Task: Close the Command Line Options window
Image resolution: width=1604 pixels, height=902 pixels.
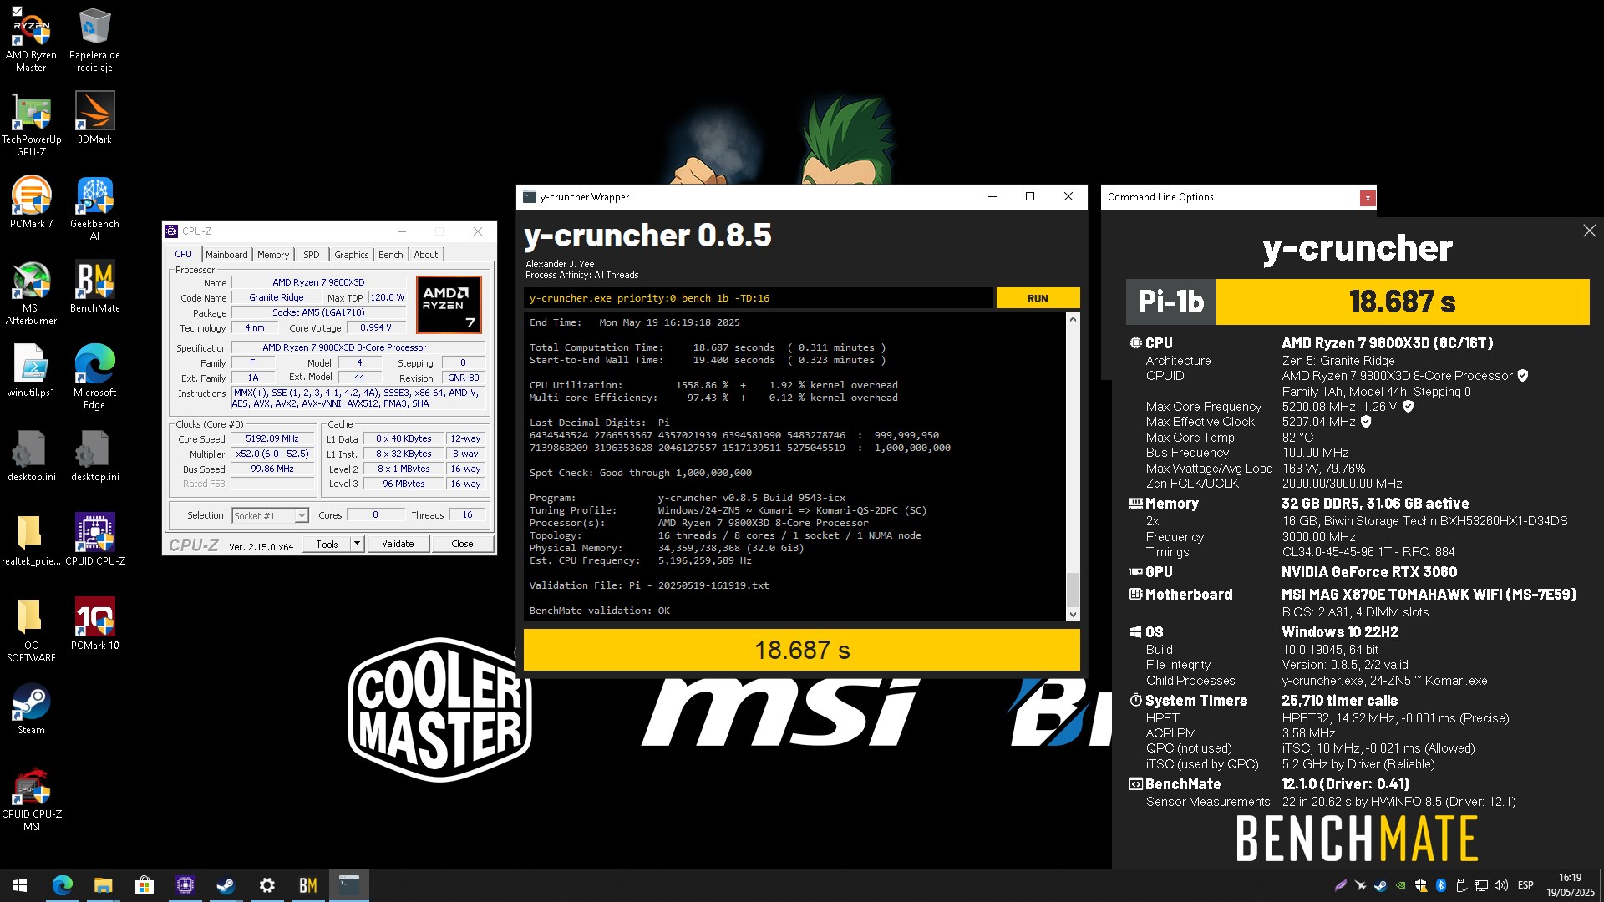Action: click(x=1367, y=198)
